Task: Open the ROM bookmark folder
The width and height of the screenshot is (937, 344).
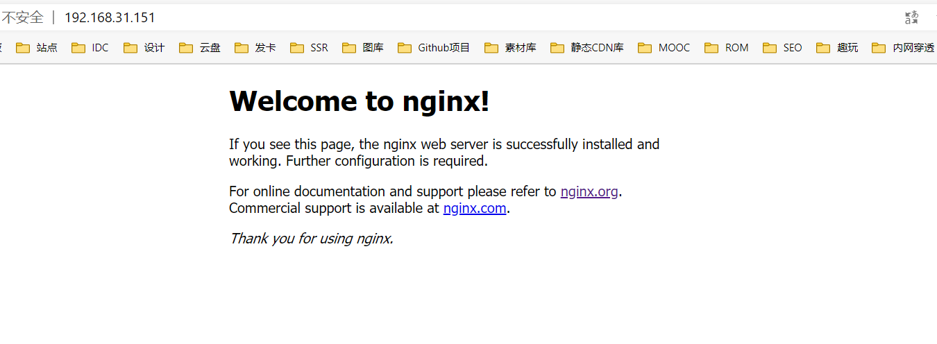Action: click(727, 48)
